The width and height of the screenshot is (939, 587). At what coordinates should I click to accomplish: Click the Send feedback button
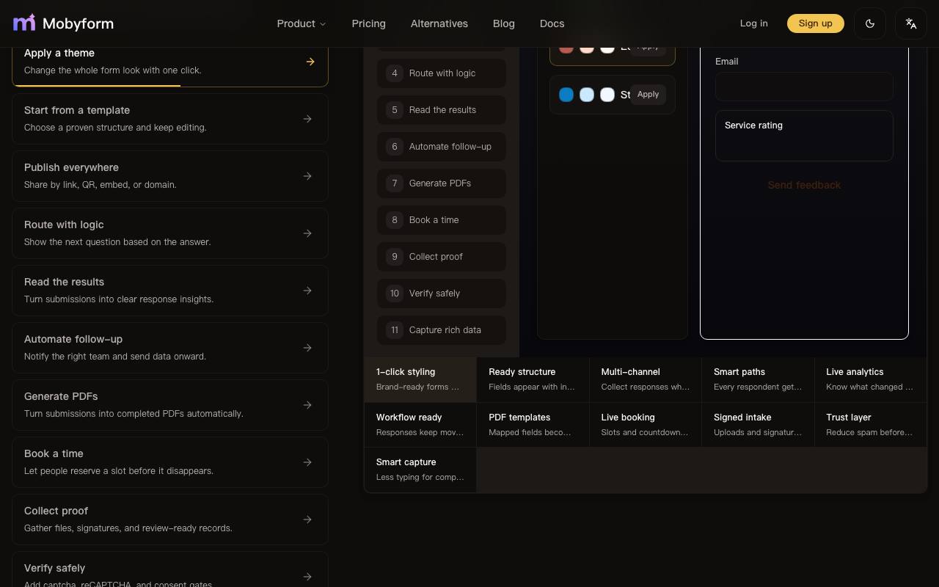click(x=804, y=185)
